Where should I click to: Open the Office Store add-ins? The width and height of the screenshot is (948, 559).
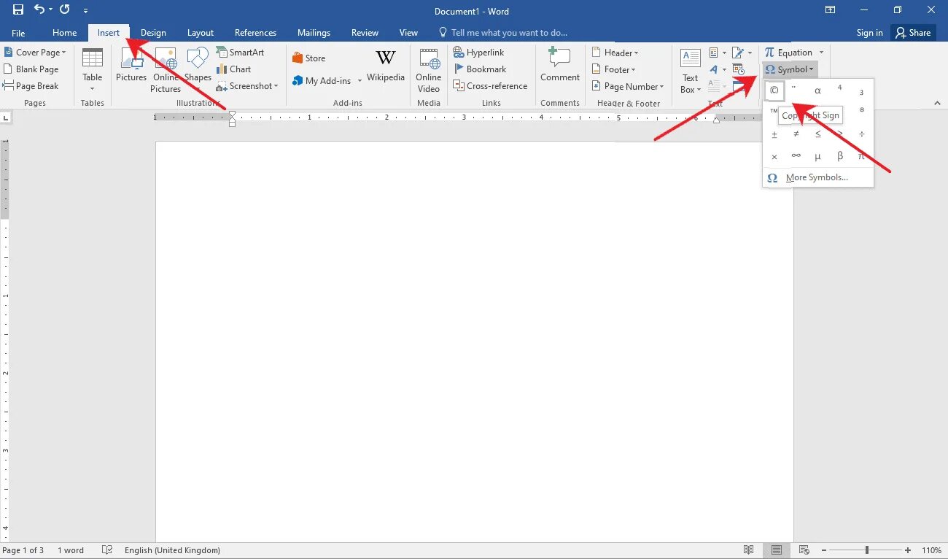pos(308,58)
